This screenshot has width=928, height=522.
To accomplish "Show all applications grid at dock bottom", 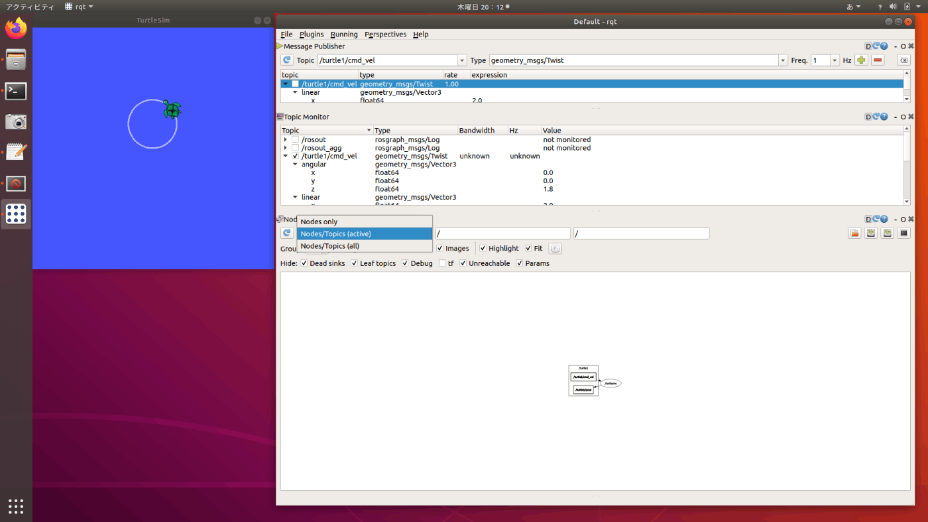I will [x=16, y=506].
